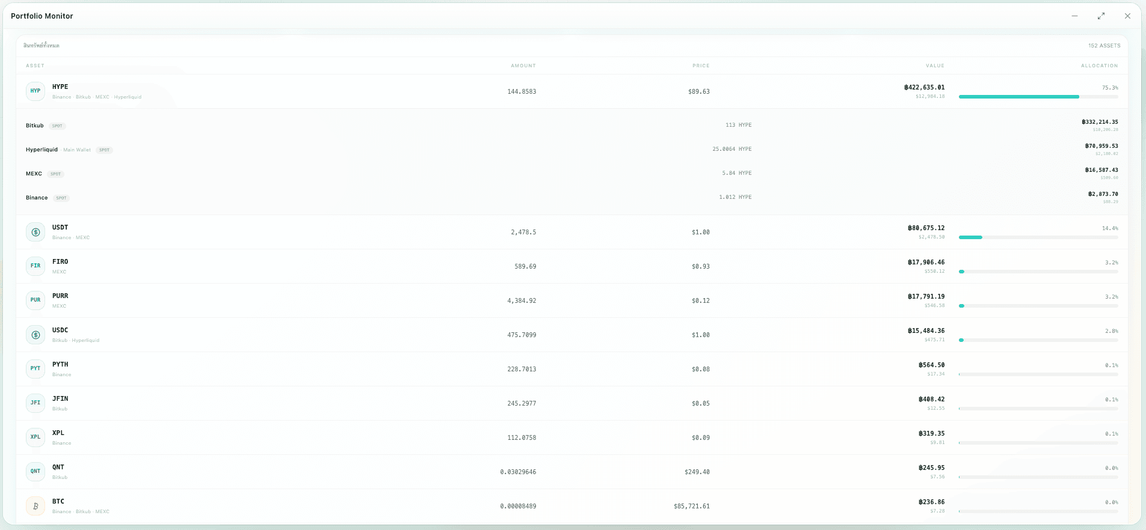The width and height of the screenshot is (1146, 530).
Task: Select the Bitkub SPOT sub-row
Action: tap(572, 126)
